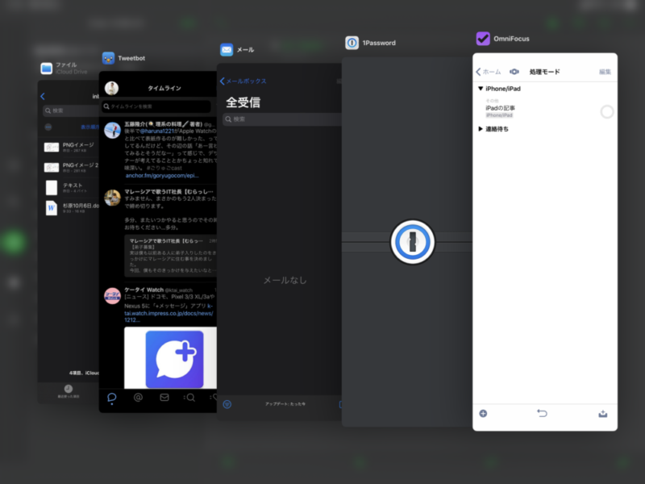The height and width of the screenshot is (484, 645).
Task: Tap the タイムライン search field in Tweetbot
Action: coord(156,106)
